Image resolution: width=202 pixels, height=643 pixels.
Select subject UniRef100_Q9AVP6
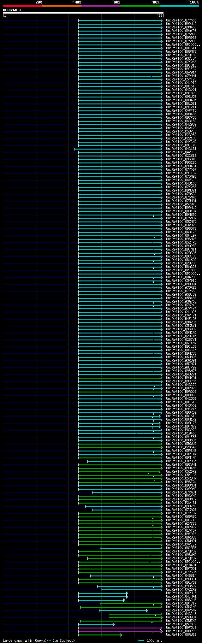point(181,31)
